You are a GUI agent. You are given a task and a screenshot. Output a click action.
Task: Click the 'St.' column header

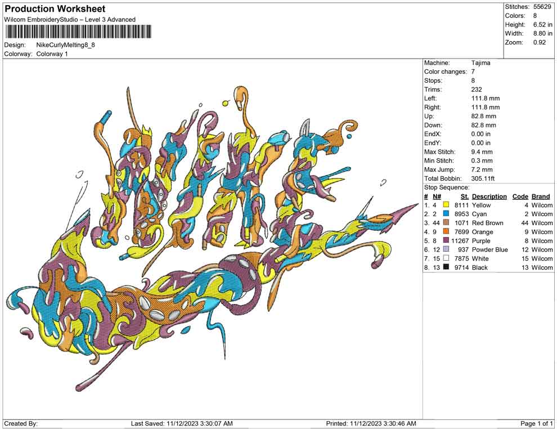coord(465,196)
